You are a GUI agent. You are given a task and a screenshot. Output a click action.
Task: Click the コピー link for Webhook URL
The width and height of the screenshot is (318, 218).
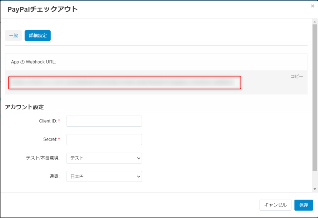click(x=296, y=76)
